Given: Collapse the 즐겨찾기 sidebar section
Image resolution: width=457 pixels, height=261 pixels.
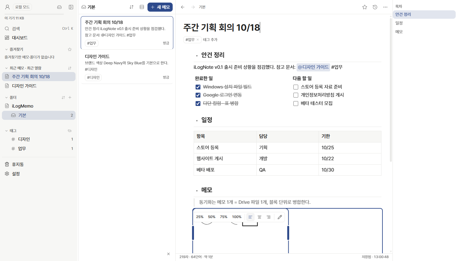Looking at the screenshot, I should click(6, 49).
